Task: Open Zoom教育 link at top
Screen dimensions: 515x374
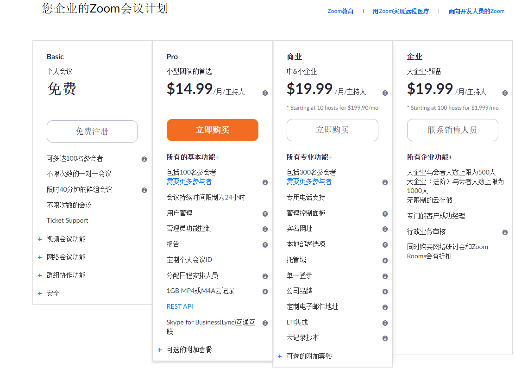Action: (x=340, y=11)
